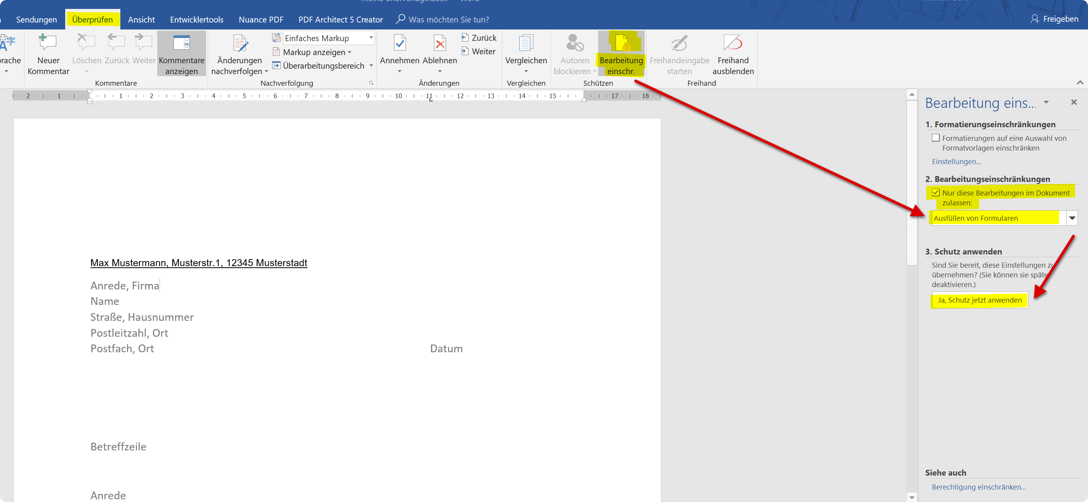This screenshot has height=502, width=1088.
Task: Click the Neuer Kommentar icon
Action: click(48, 43)
